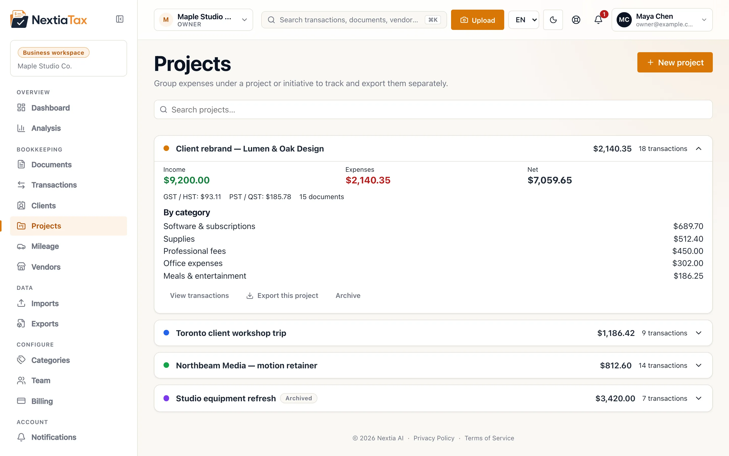Click the Categories tag icon

[21, 360]
